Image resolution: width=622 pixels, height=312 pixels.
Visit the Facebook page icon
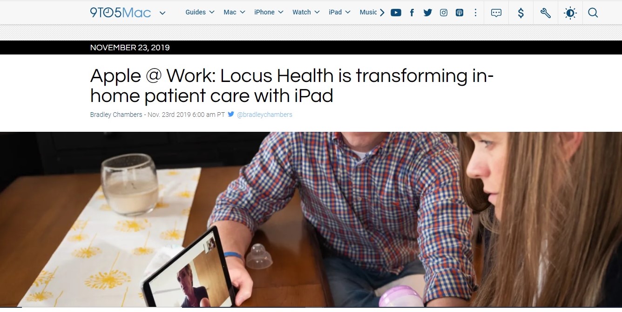pyautogui.click(x=412, y=13)
